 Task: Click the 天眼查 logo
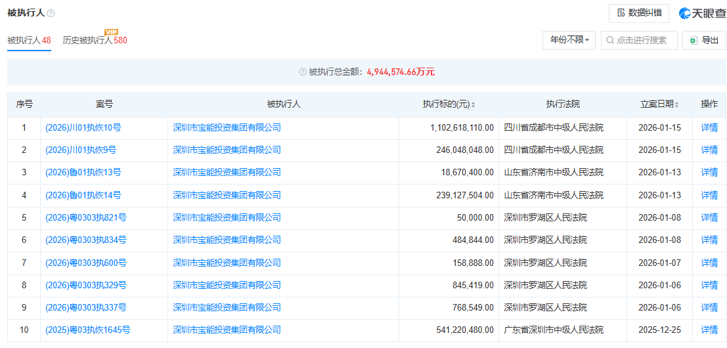coord(702,13)
